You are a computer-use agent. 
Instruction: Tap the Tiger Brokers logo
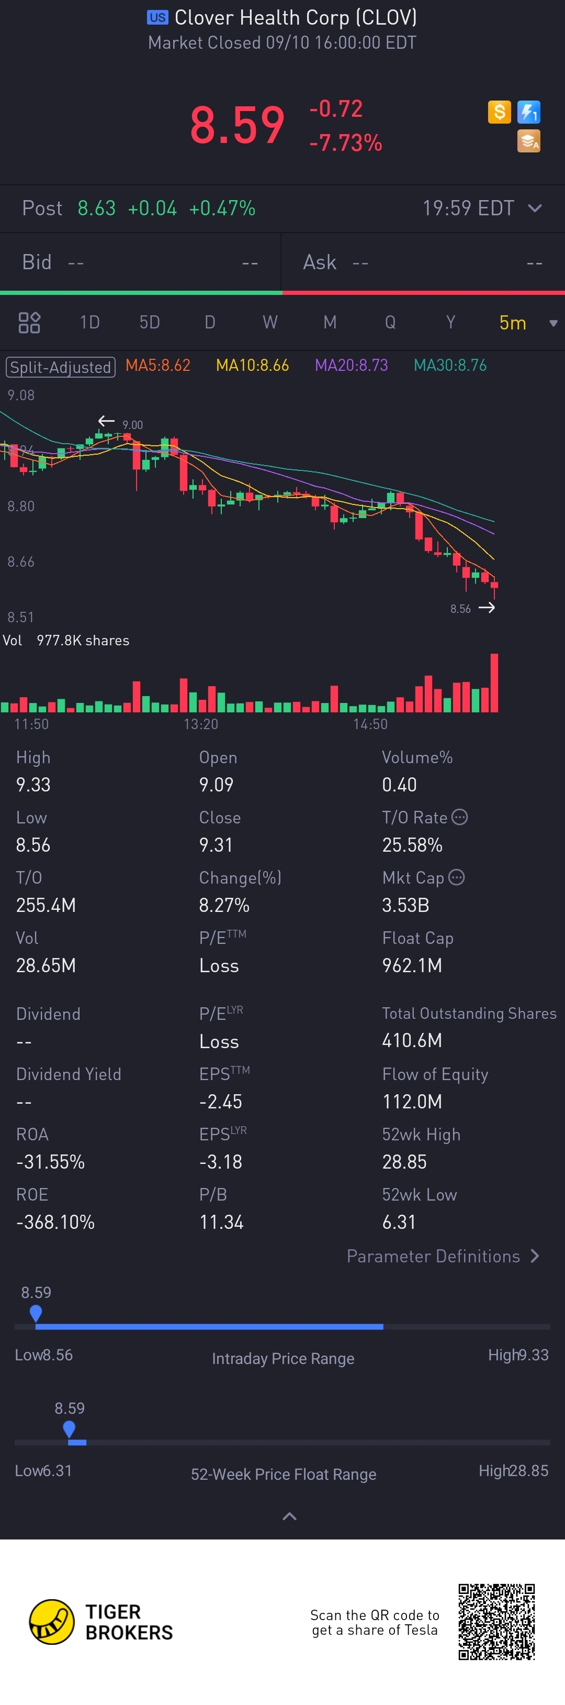[101, 1622]
